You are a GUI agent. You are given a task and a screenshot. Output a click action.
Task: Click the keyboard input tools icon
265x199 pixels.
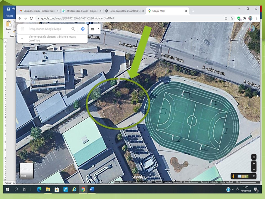[92, 29]
